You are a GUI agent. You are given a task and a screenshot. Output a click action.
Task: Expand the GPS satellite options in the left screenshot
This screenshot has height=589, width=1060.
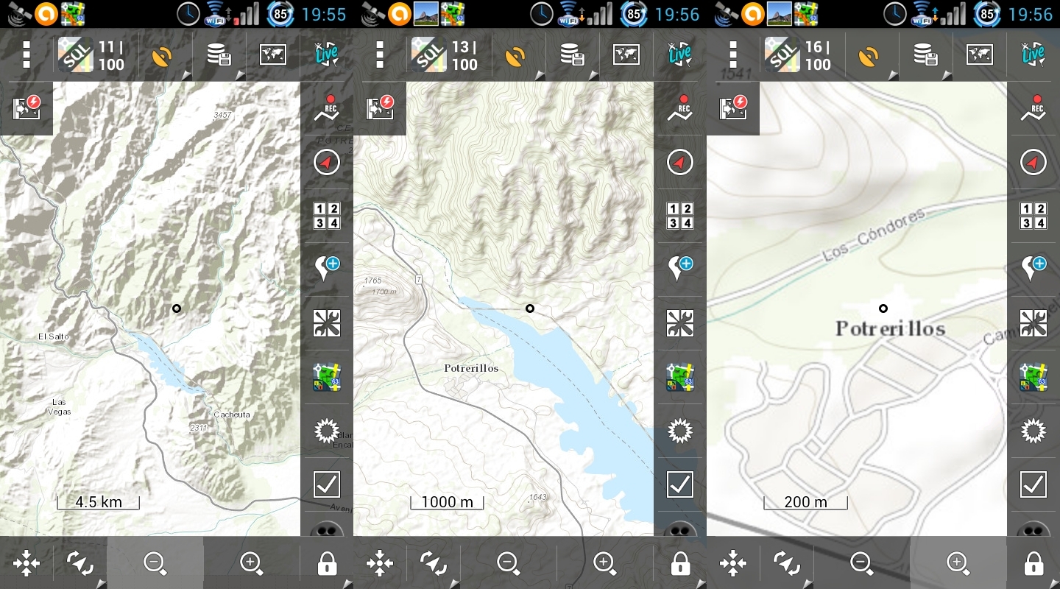(x=163, y=56)
